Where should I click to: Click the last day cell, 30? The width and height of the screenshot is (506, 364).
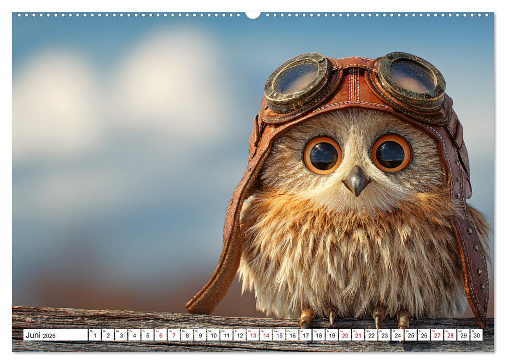pos(476,335)
